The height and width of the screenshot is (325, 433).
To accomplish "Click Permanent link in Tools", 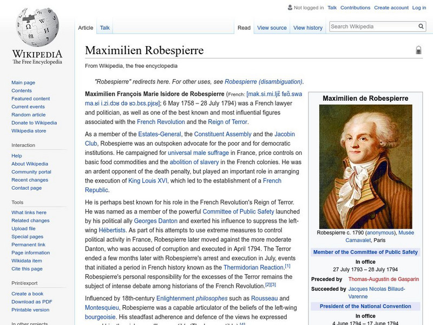I will tap(28, 244).
